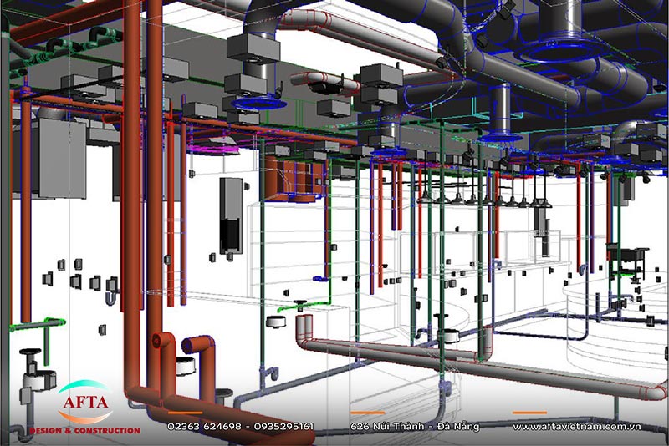Click the address 626 Núi Thành - Đà Nẵng
The width and height of the screenshot is (669, 446).
click(x=415, y=426)
